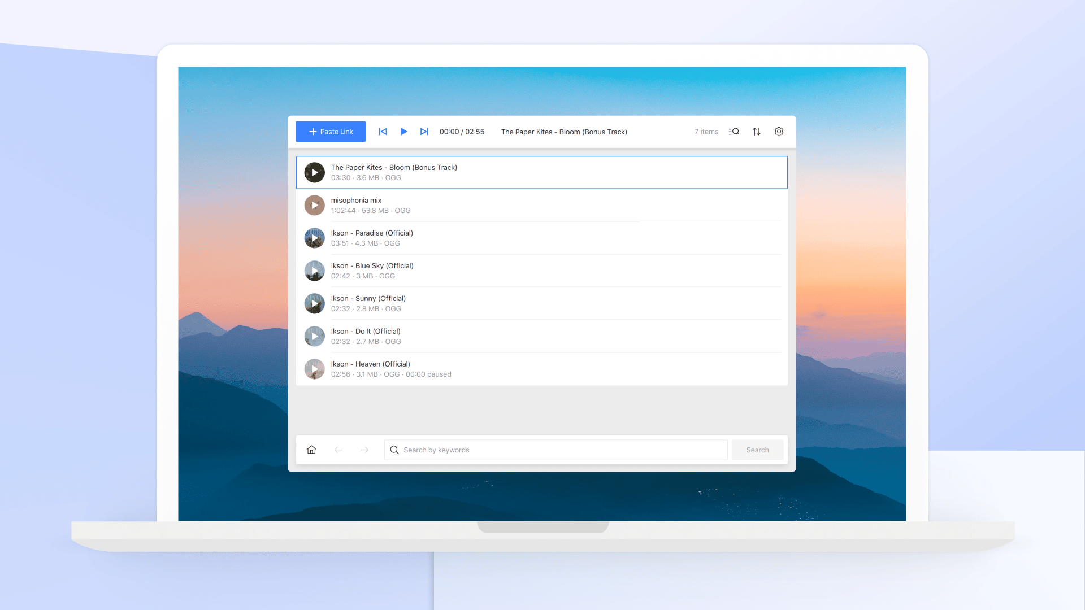Navigate back using the left arrow
Viewport: 1085px width, 610px height.
pyautogui.click(x=338, y=449)
